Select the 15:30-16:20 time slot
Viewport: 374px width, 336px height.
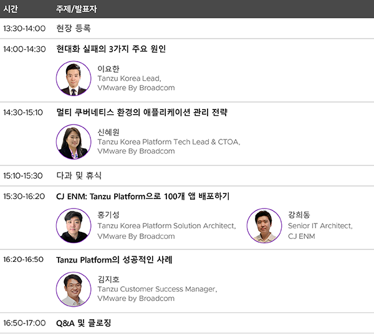(x=24, y=196)
